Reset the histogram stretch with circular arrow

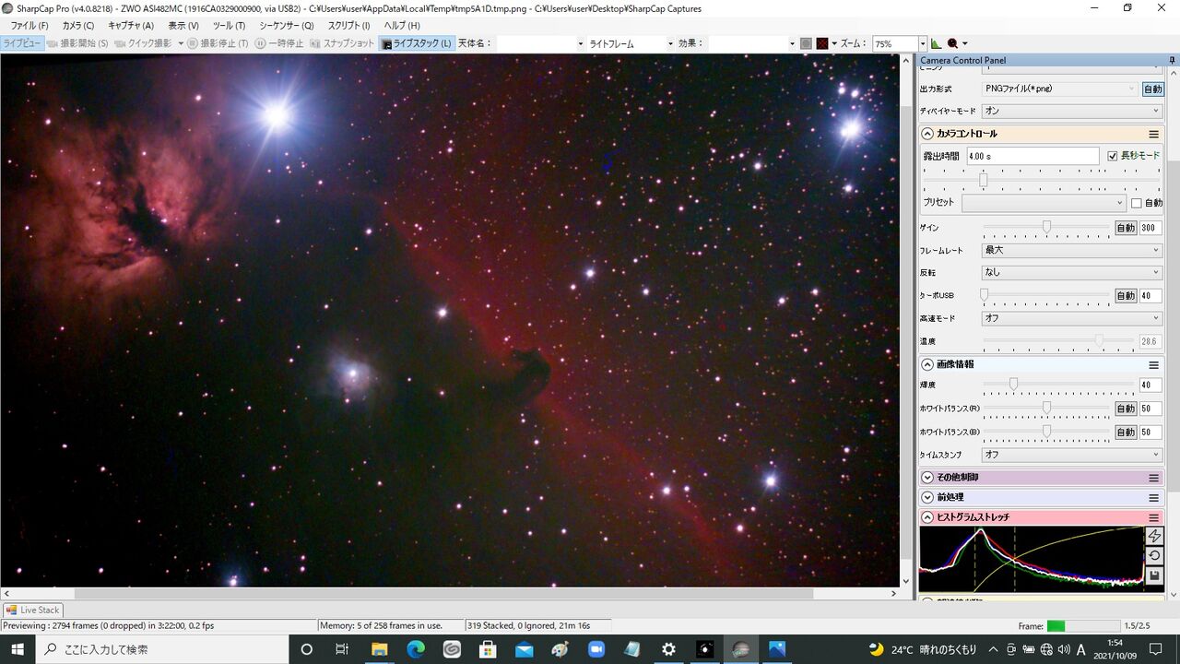(1154, 555)
